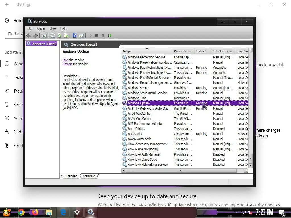Click the gear icon of WWAN AutoConfig
Viewport: 291px width, 218px height.
[124, 139]
